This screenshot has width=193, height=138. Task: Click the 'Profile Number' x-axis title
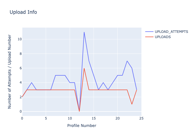pos(82,126)
